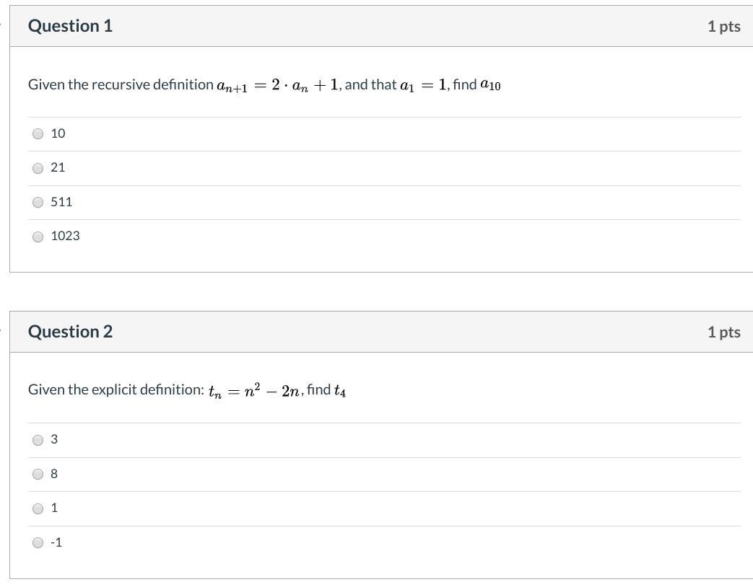The height and width of the screenshot is (587, 753).
Task: Click the recursive formula 2·aₙ+1
Action: tap(305, 85)
